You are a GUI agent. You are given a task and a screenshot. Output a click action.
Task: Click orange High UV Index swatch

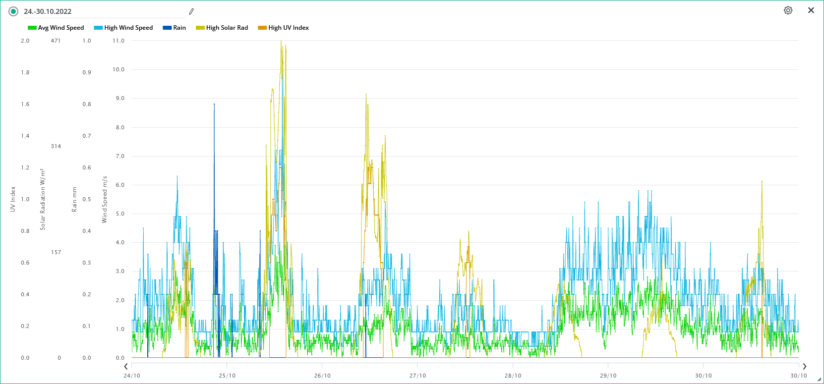tap(262, 28)
